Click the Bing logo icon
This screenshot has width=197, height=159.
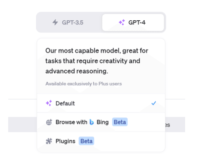92,122
